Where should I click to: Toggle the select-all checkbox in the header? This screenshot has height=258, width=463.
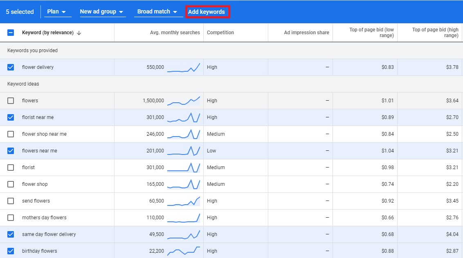(x=11, y=33)
